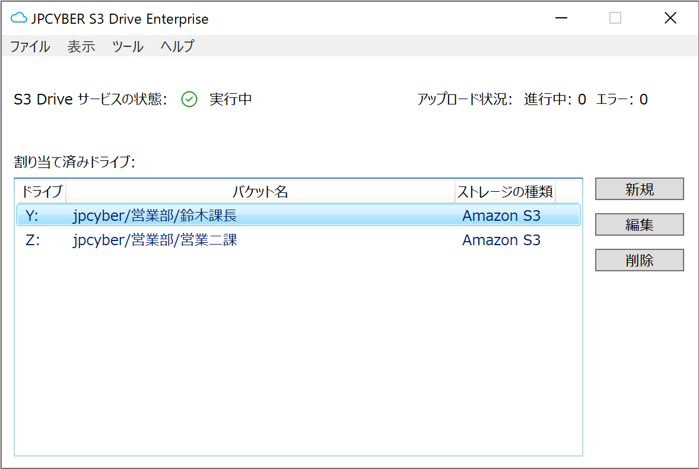Open the ファイル menu
This screenshot has height=469, width=699.
(x=30, y=46)
